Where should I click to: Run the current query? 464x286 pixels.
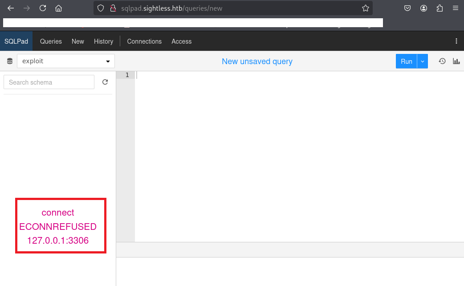(406, 61)
